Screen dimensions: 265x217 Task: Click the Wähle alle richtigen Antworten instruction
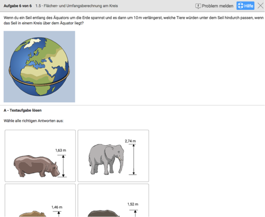[x=33, y=121]
